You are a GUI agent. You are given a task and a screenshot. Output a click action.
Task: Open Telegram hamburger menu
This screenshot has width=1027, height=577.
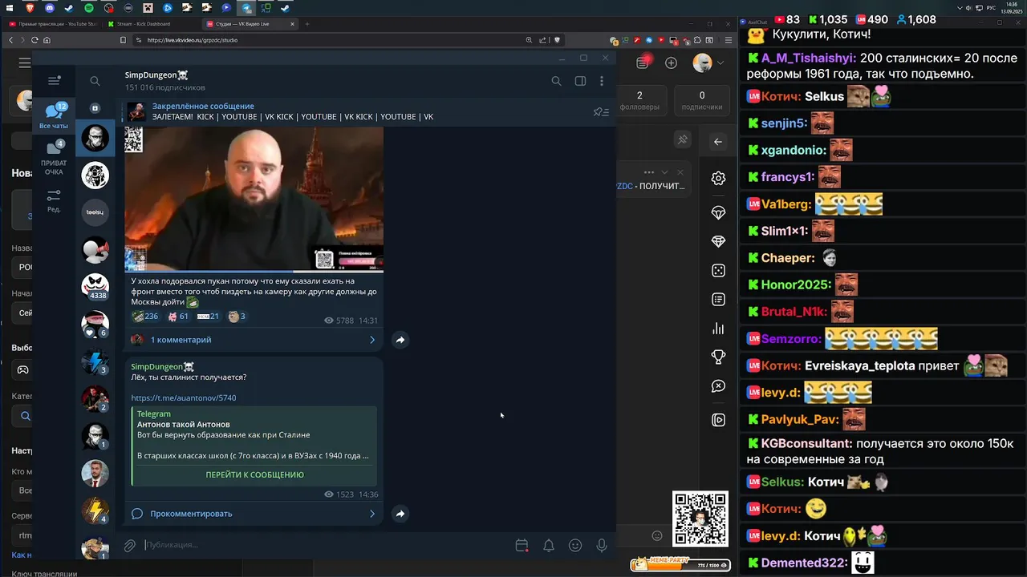[x=54, y=81]
